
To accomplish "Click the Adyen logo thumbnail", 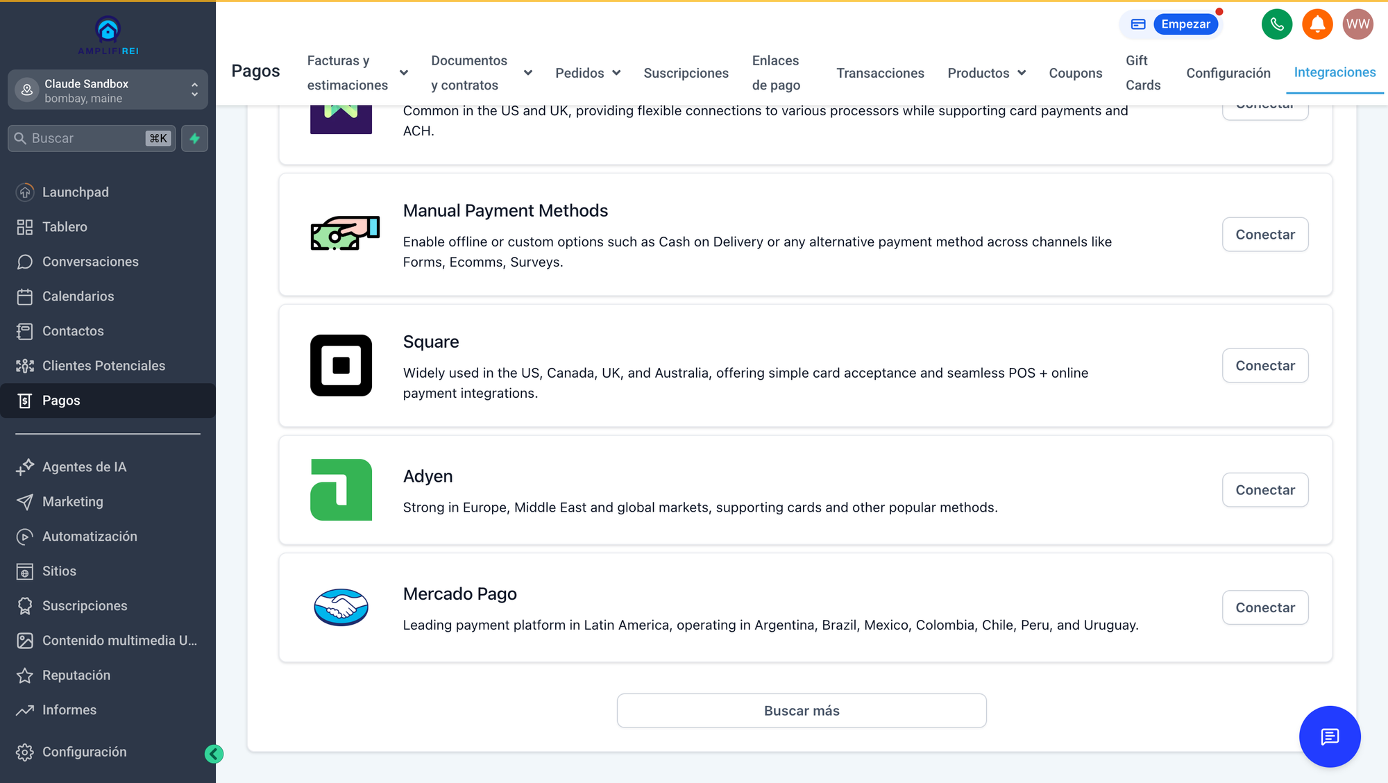I will pyautogui.click(x=341, y=490).
